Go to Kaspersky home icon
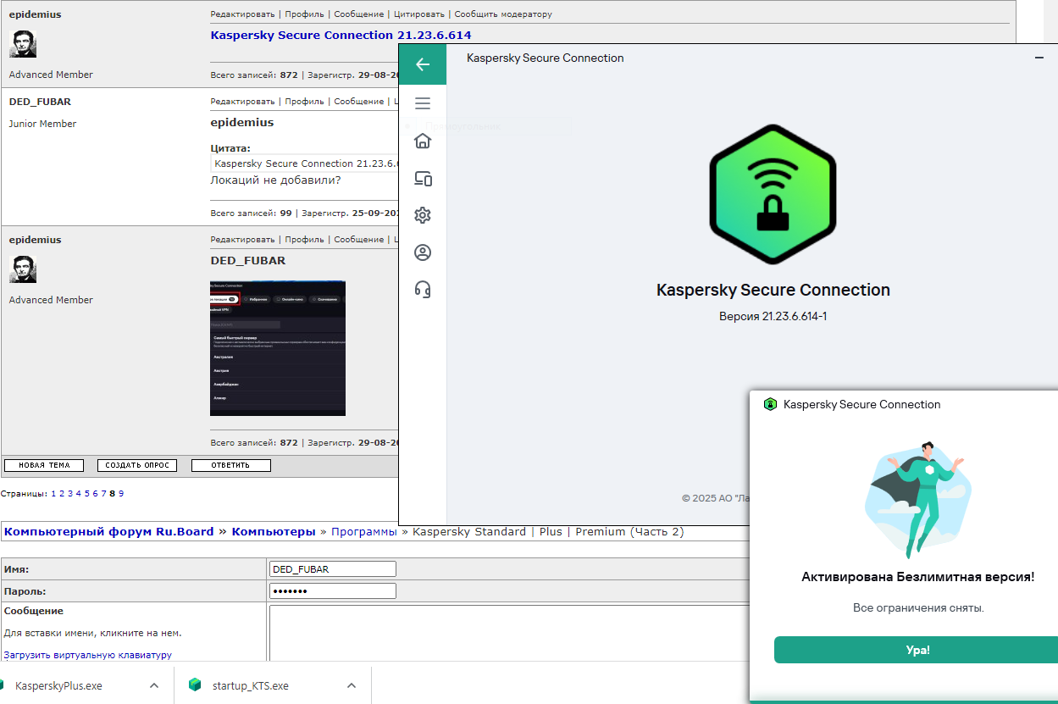Image resolution: width=1058 pixels, height=704 pixels. click(423, 141)
